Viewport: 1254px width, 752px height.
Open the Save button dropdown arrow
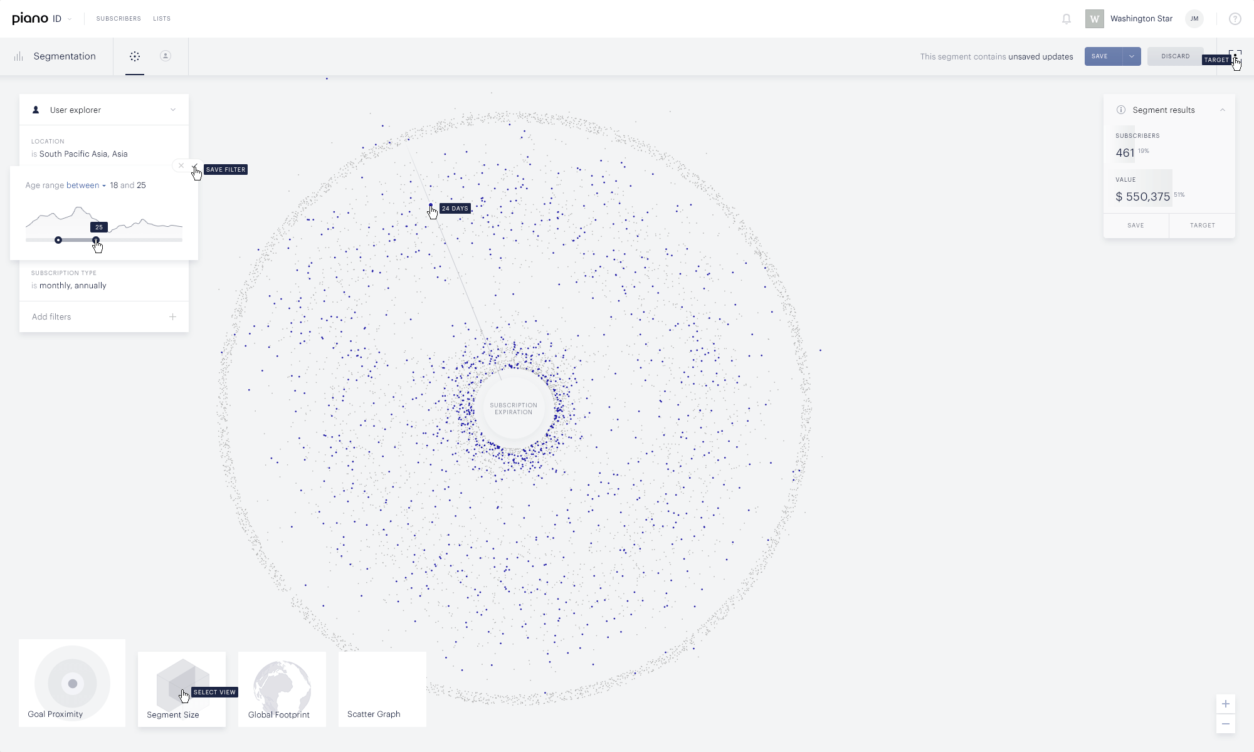(x=1132, y=56)
